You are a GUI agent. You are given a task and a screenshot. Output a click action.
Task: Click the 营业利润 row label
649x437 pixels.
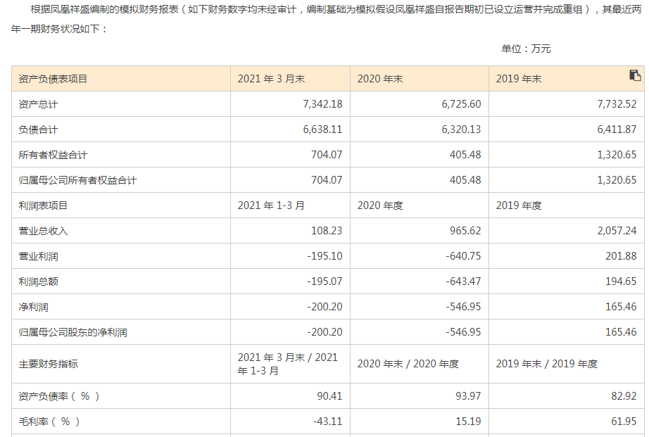click(x=38, y=256)
